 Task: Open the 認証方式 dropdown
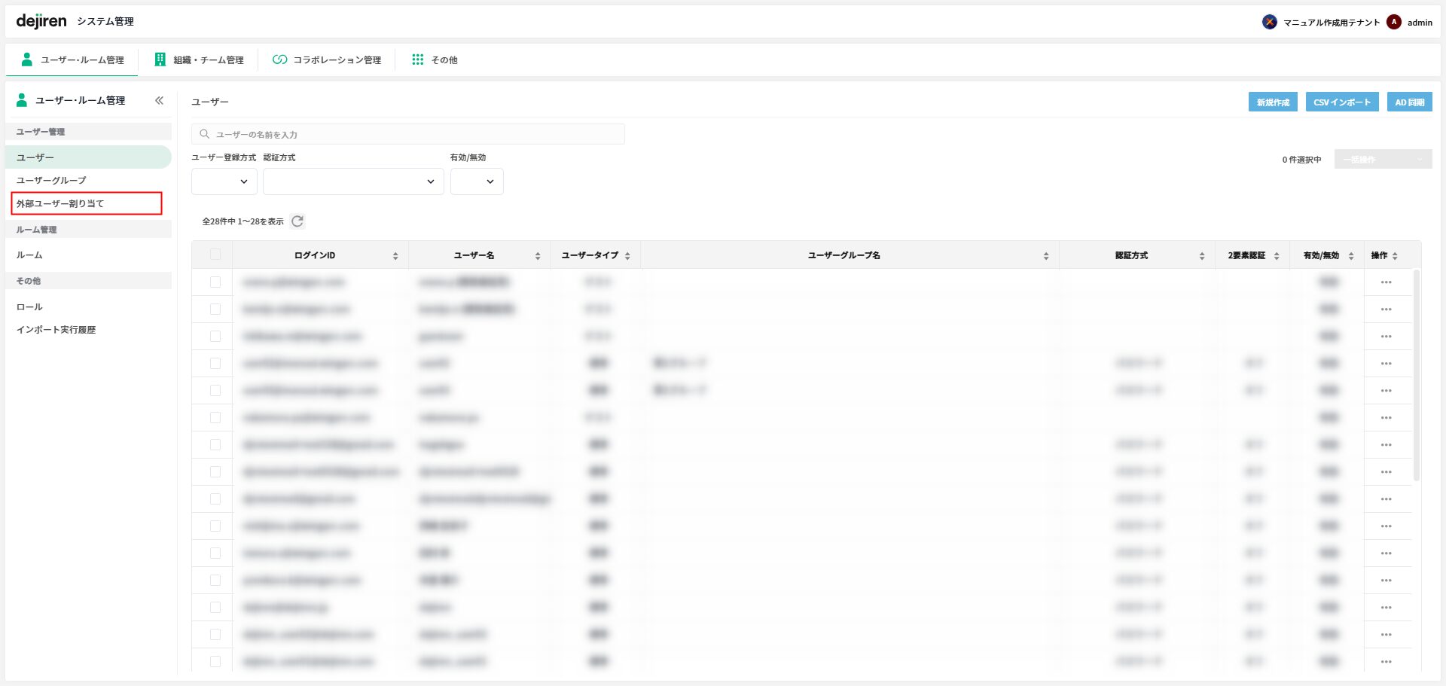pos(353,181)
